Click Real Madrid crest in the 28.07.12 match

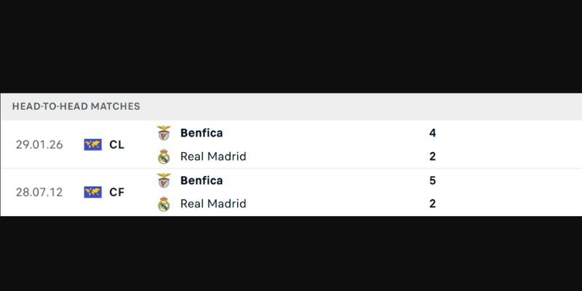pyautogui.click(x=164, y=204)
